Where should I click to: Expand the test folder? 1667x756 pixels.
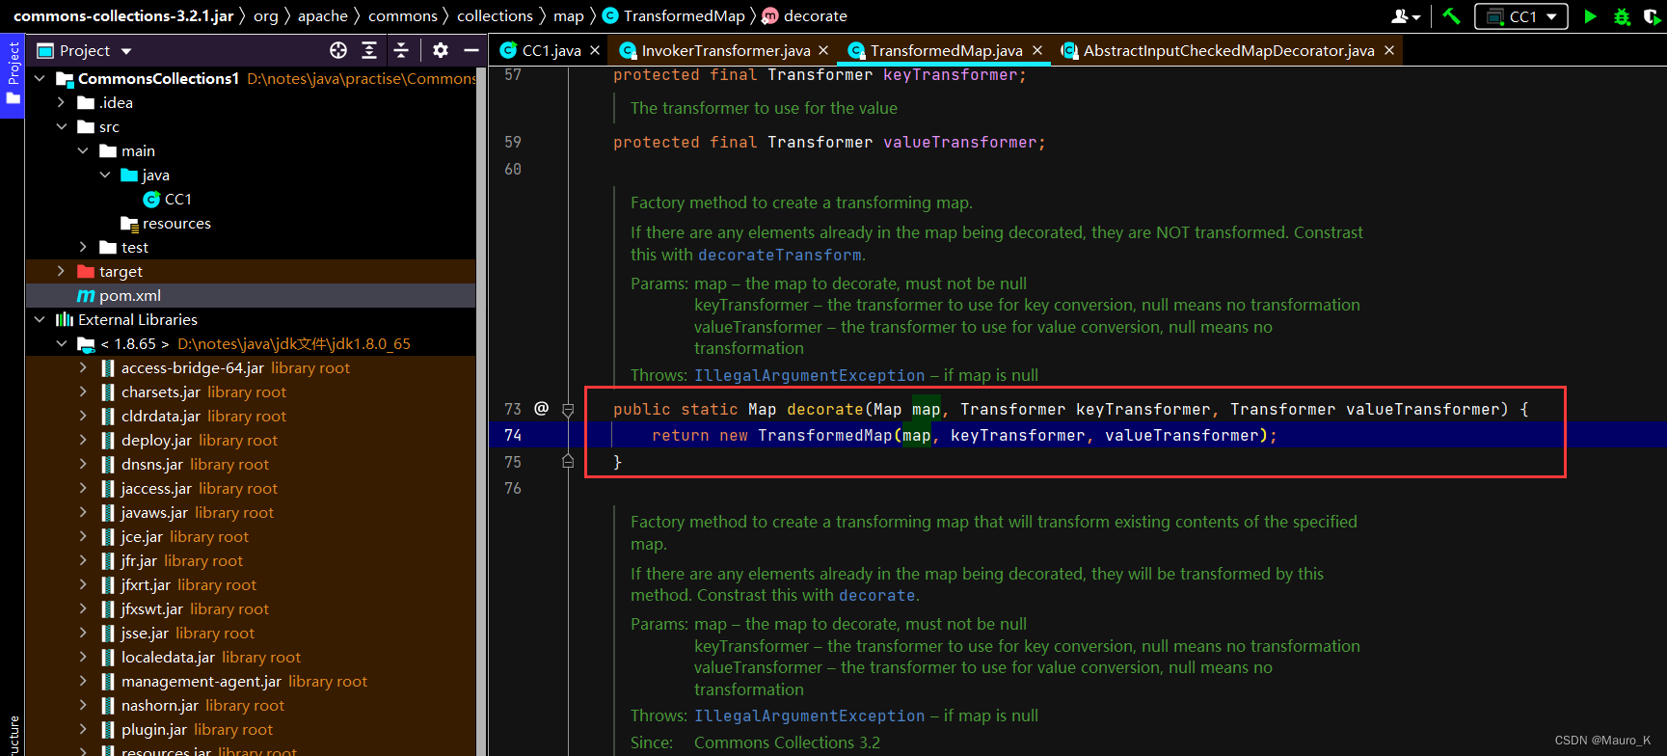[x=83, y=247]
